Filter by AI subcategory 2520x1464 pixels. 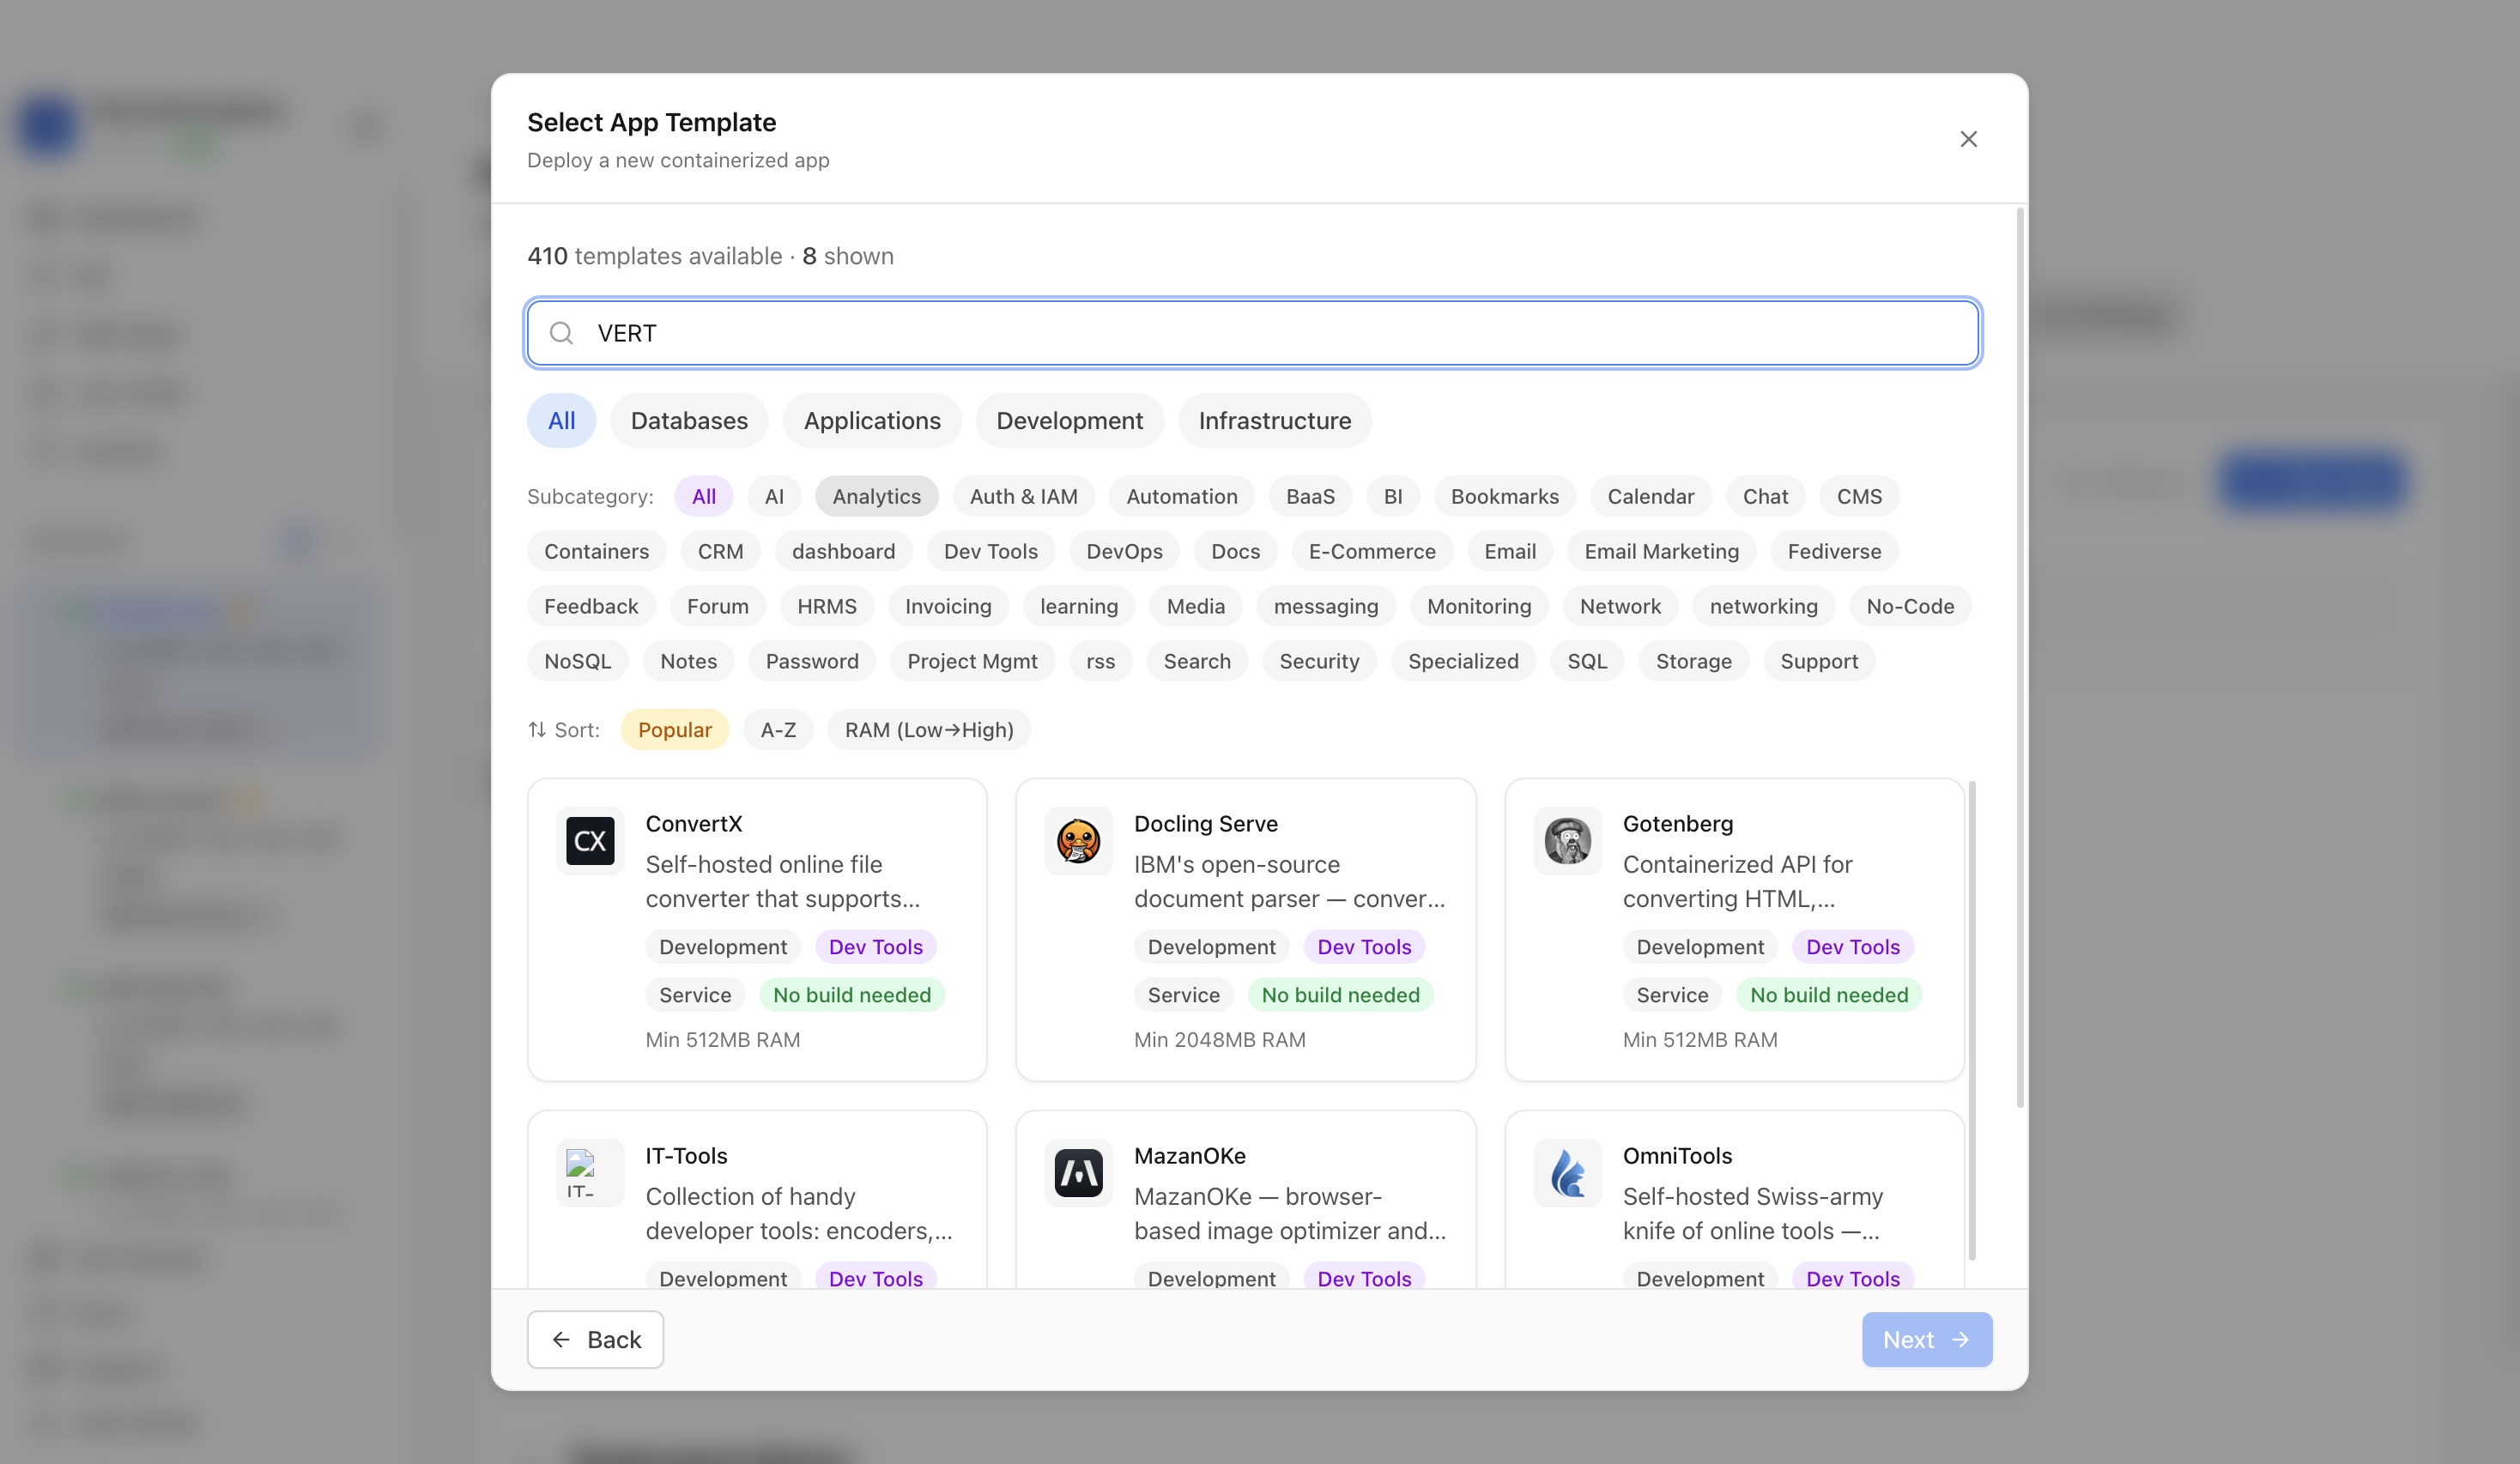pos(774,496)
